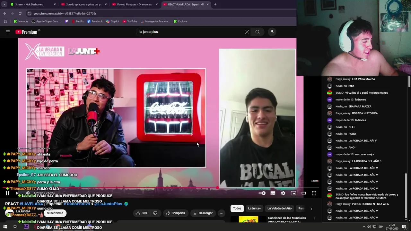
Task: Open the Agente Super Gens bookmark
Action: 46,21
